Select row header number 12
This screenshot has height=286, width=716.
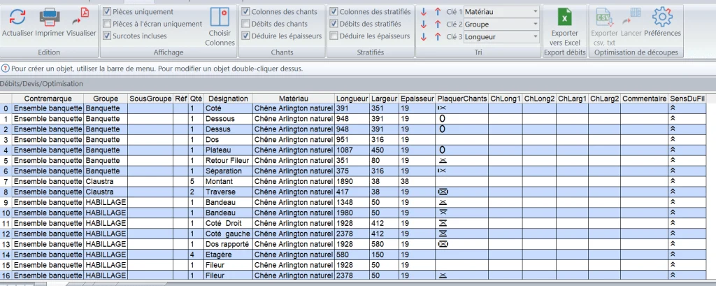coord(6,234)
